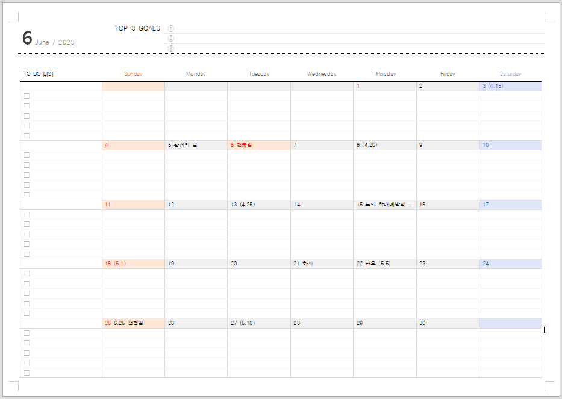Click the Sunday date cell 4
The height and width of the screenshot is (399, 562).
133,146
